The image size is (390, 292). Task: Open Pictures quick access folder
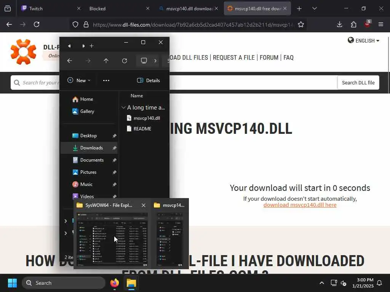(x=89, y=172)
